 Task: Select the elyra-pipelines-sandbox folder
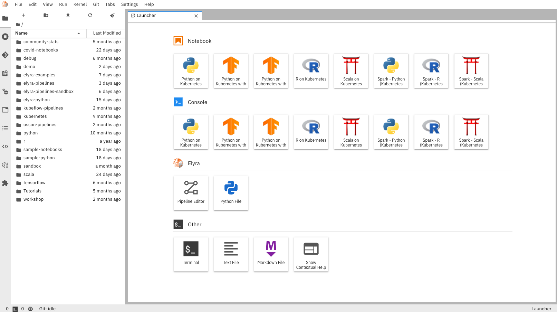68,92
